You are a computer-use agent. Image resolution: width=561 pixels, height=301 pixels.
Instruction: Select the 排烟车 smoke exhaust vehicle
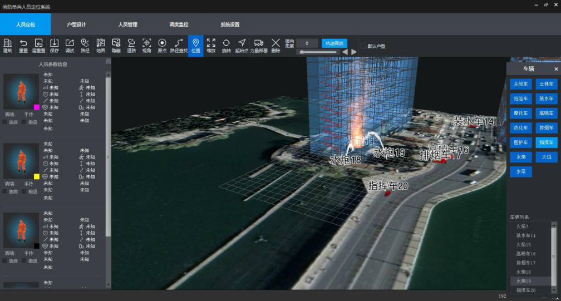(x=547, y=127)
